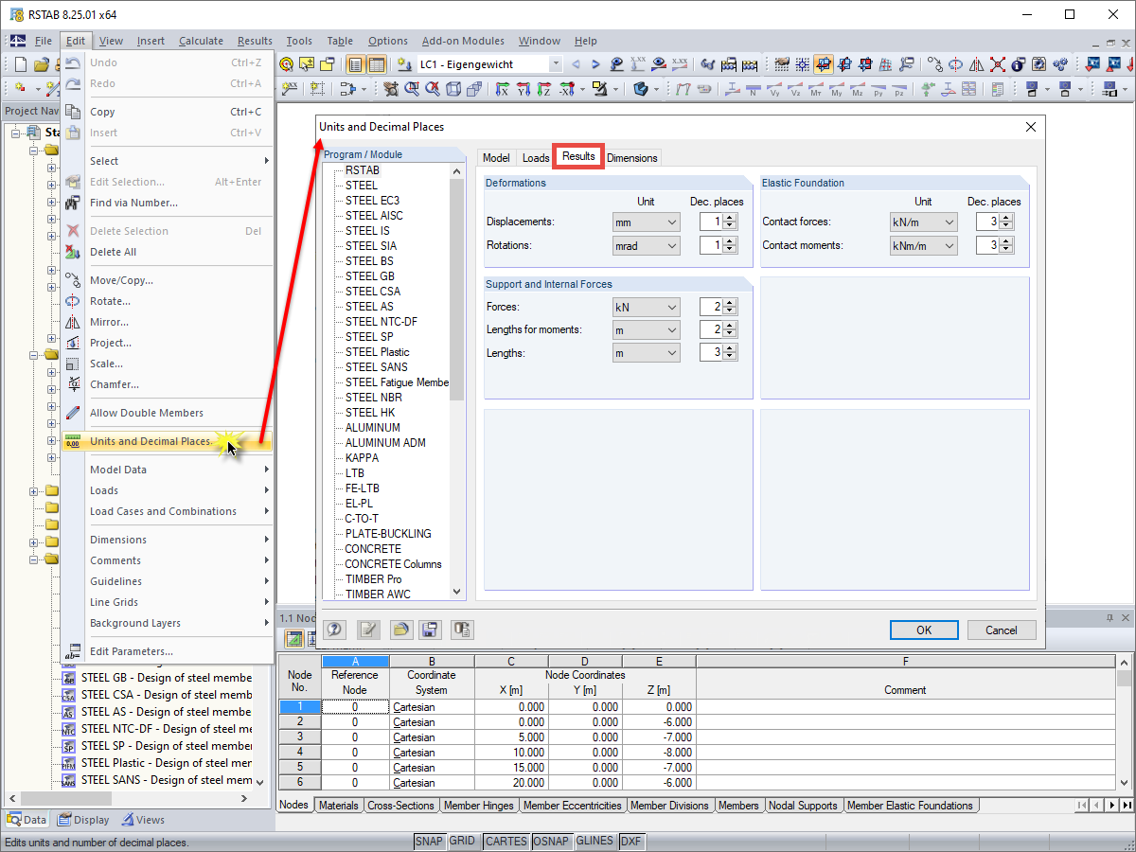Toggle the GLINES status bar button
The image size is (1136, 852).
pos(595,841)
